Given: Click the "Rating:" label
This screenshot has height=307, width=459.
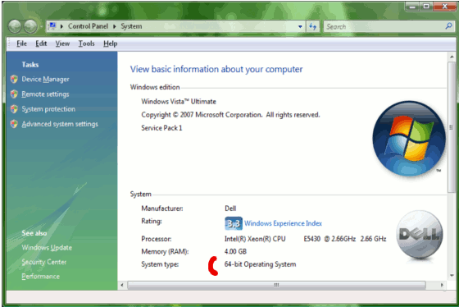Looking at the screenshot, I should [x=152, y=222].
